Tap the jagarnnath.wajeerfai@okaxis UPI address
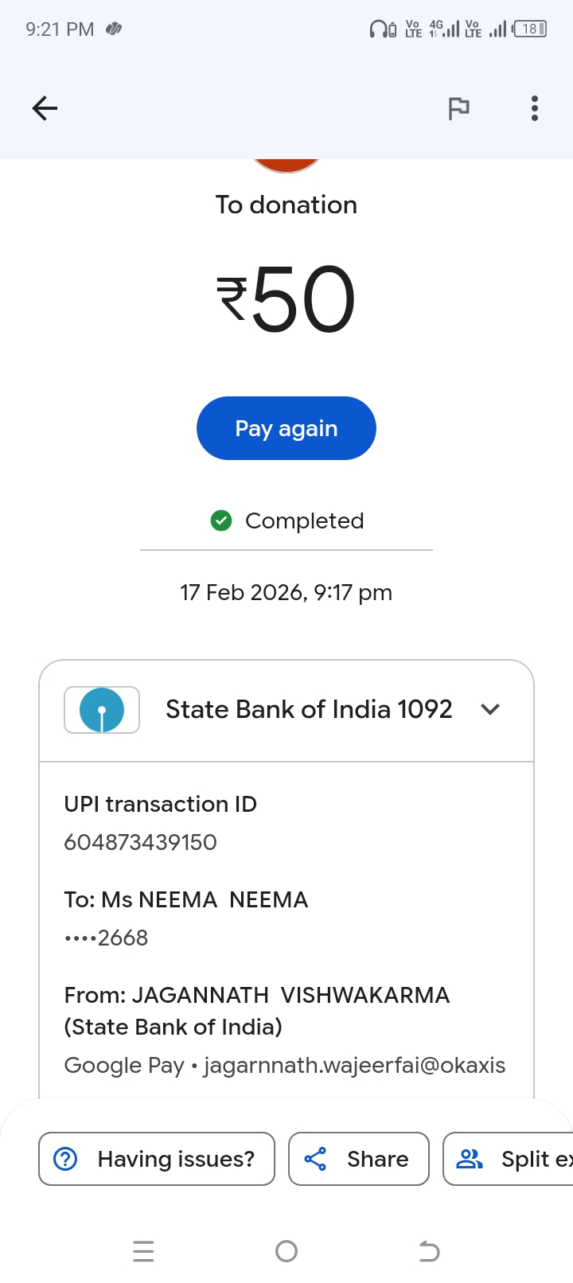The width and height of the screenshot is (573, 1283). click(x=354, y=1065)
